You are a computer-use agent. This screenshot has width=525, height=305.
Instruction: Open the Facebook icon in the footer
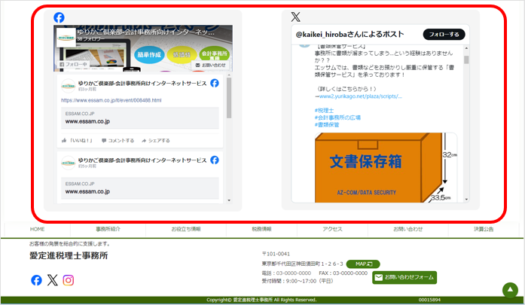36,280
